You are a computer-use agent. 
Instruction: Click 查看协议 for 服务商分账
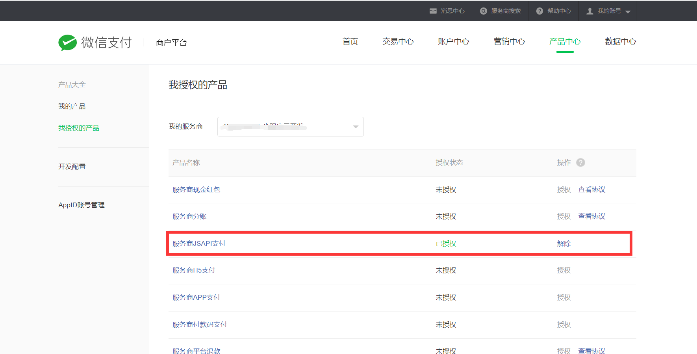(x=591, y=216)
